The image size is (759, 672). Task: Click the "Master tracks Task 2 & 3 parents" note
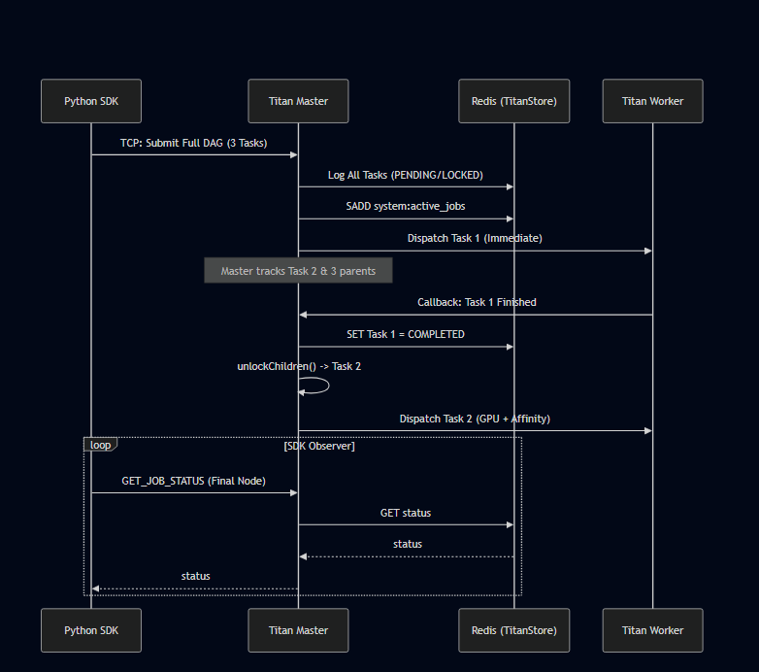tap(298, 271)
